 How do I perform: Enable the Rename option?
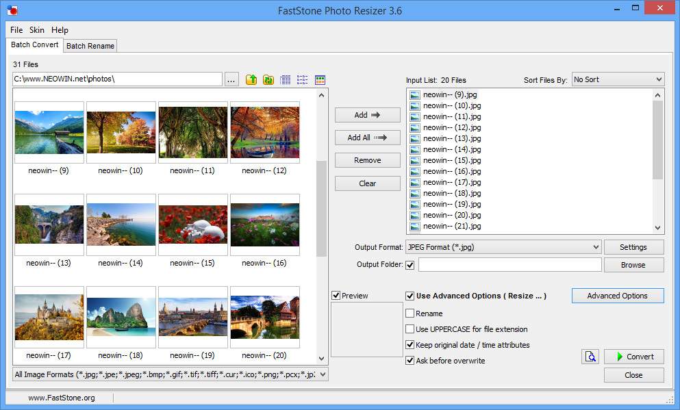410,313
